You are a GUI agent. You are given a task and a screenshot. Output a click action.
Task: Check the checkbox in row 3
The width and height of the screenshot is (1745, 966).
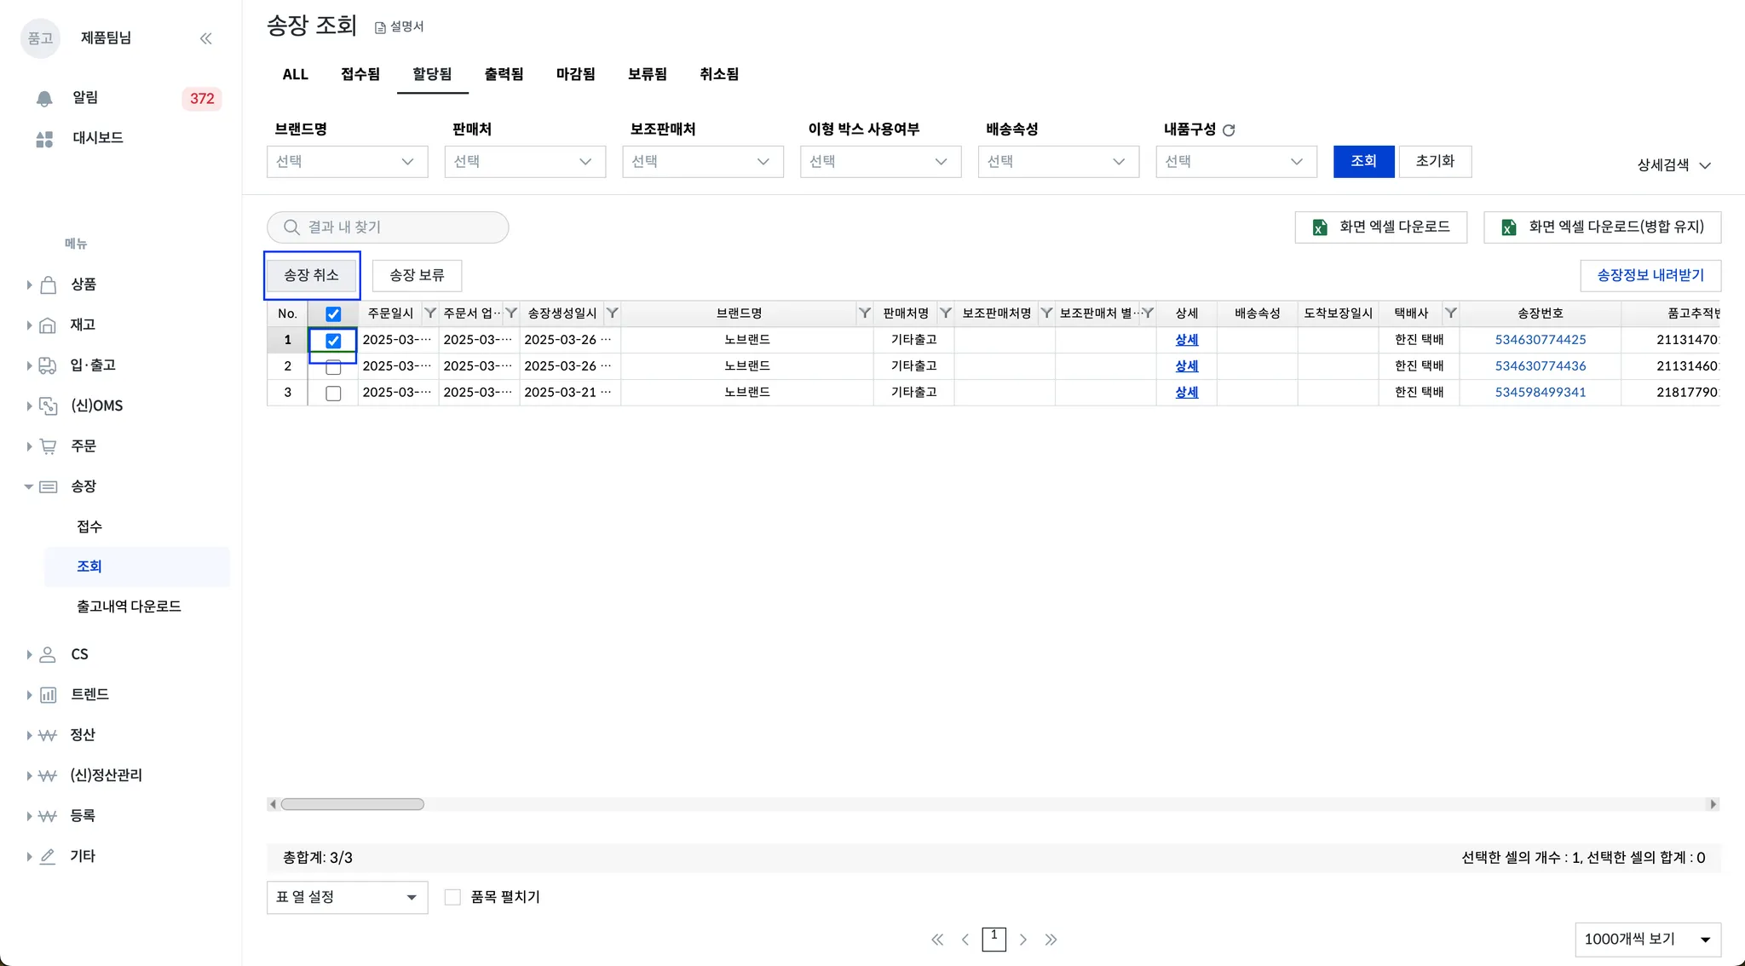click(333, 393)
